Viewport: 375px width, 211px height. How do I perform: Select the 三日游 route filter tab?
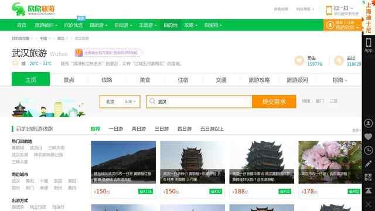pos(162,129)
